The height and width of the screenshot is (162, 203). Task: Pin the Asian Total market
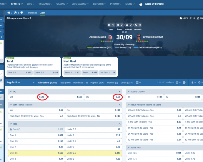click(x=129, y=148)
